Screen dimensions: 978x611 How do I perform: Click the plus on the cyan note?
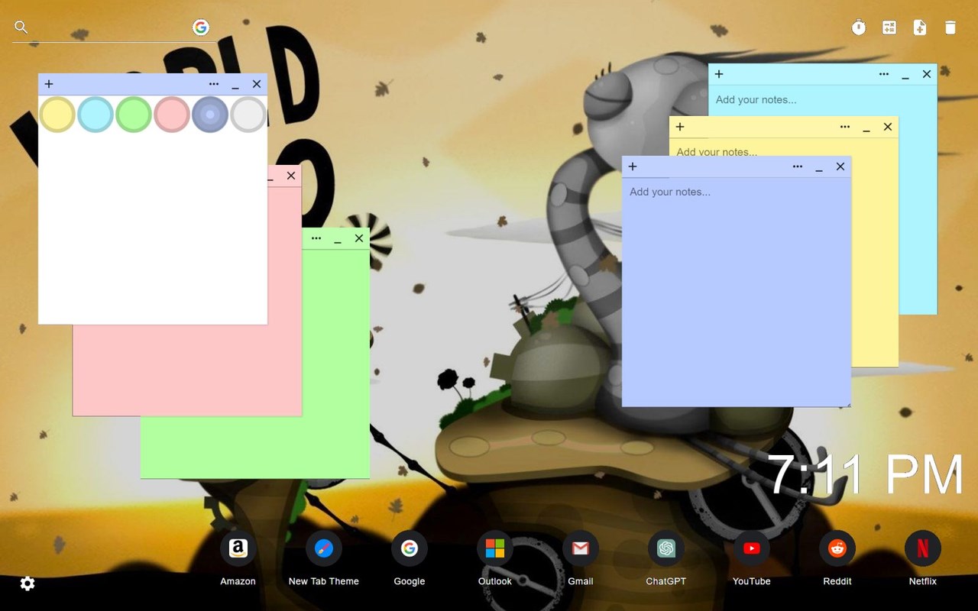[719, 74]
